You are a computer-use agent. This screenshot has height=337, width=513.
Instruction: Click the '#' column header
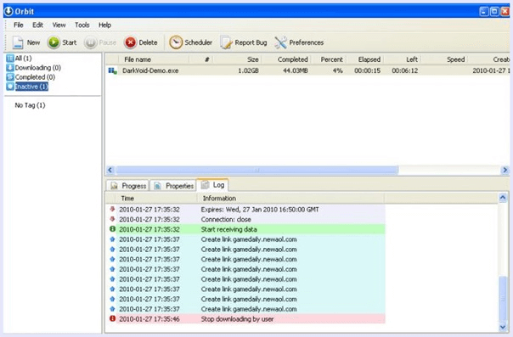pos(206,59)
